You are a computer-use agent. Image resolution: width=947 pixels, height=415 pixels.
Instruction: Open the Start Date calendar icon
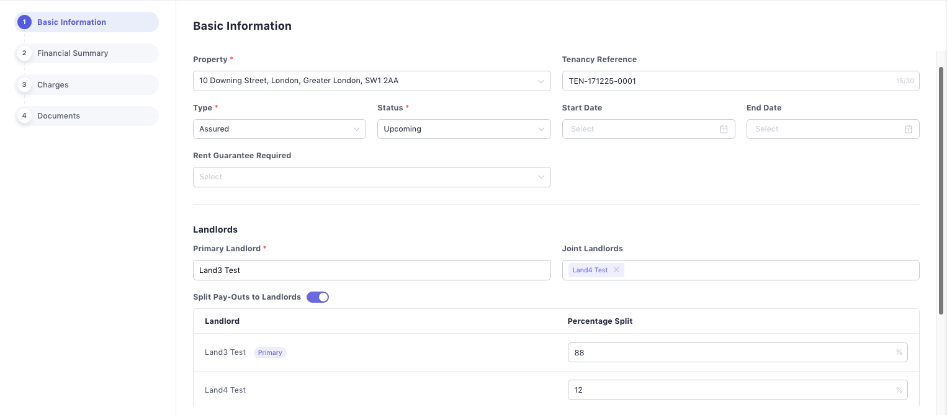[x=724, y=129]
